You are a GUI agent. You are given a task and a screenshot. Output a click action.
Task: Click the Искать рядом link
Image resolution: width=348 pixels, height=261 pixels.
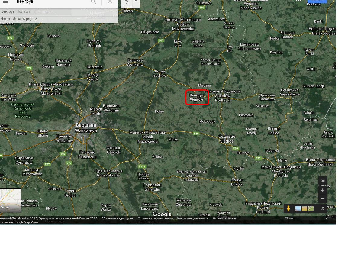click(25, 19)
